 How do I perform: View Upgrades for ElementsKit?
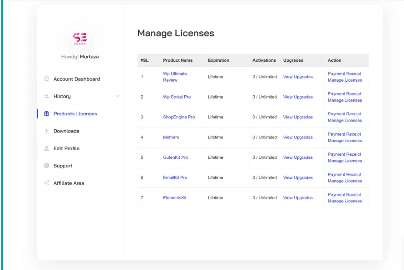tap(298, 197)
